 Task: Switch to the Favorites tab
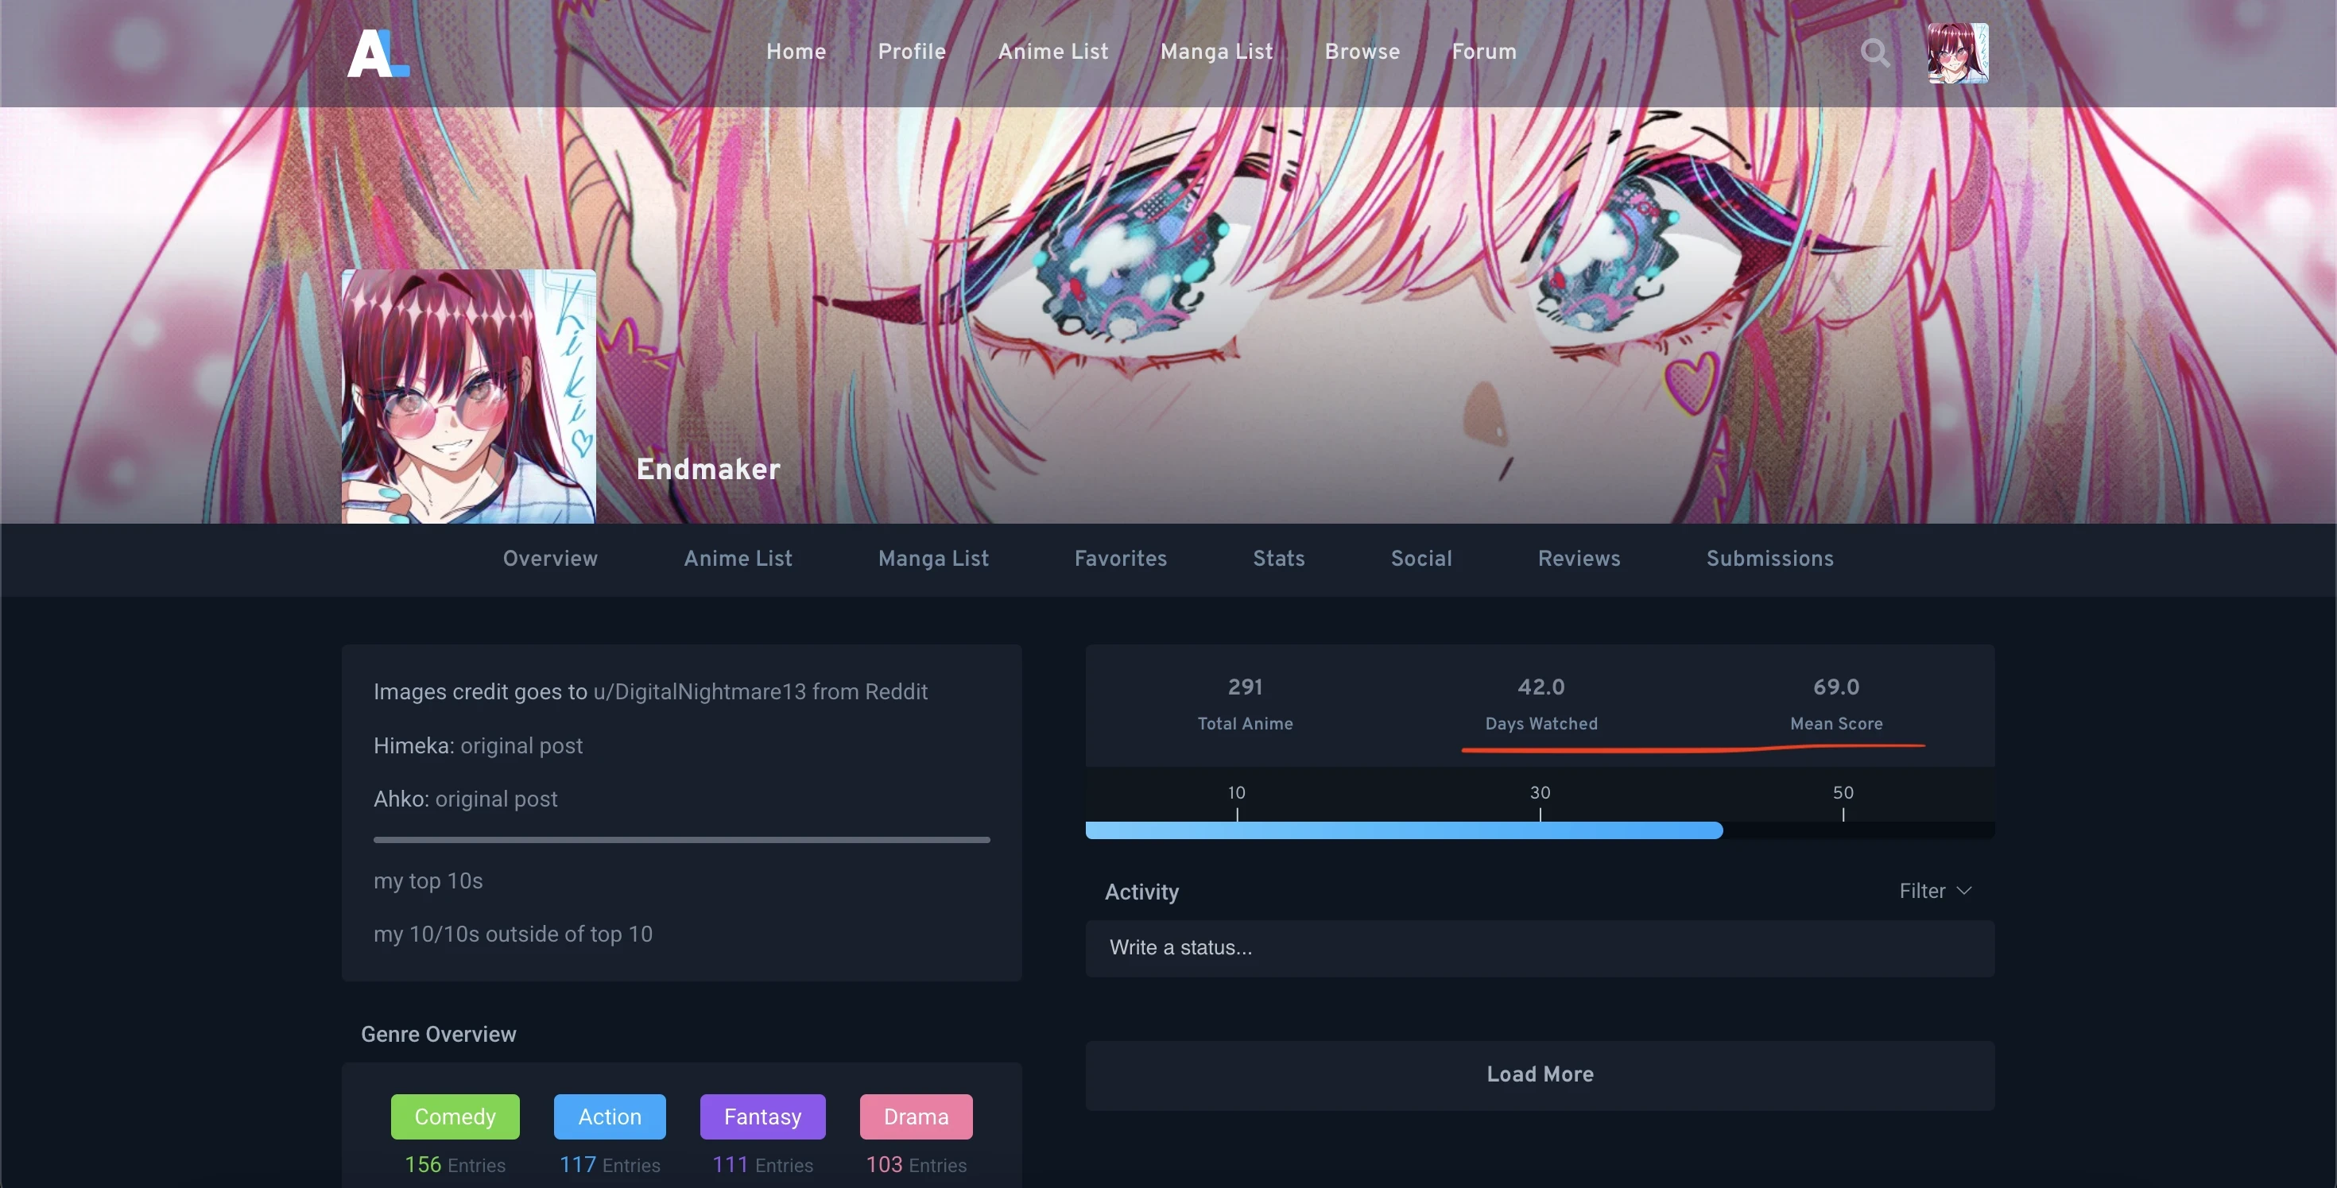coord(1121,559)
